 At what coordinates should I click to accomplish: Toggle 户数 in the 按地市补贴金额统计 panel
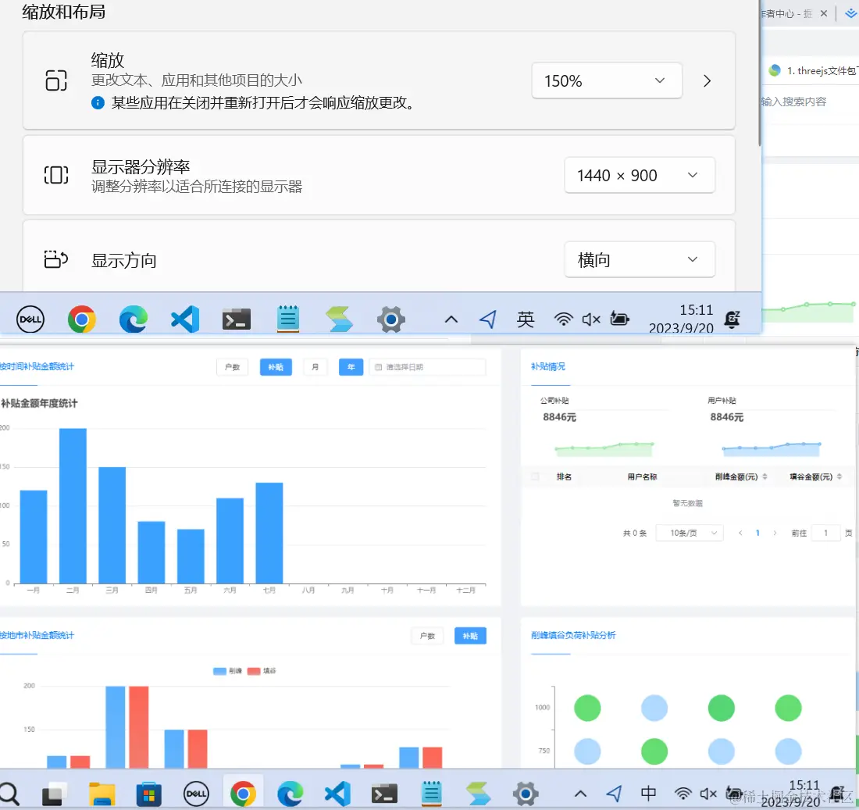pyautogui.click(x=427, y=636)
